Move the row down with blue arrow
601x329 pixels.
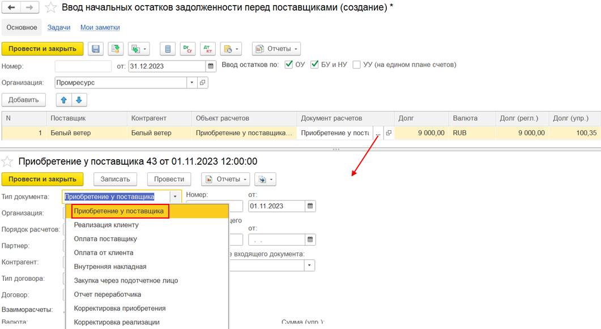point(79,100)
